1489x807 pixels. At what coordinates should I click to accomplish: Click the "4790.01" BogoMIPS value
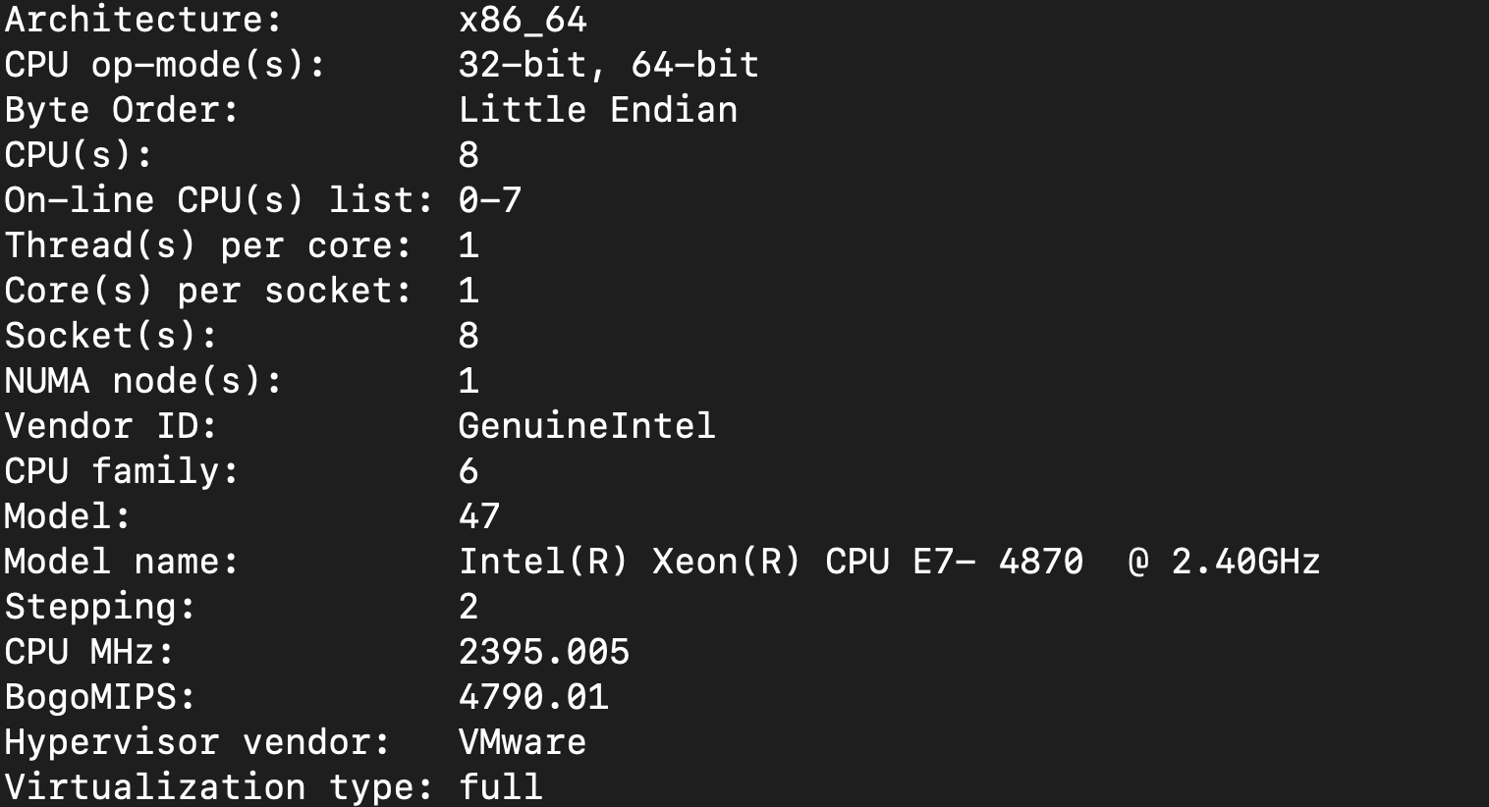[532, 697]
